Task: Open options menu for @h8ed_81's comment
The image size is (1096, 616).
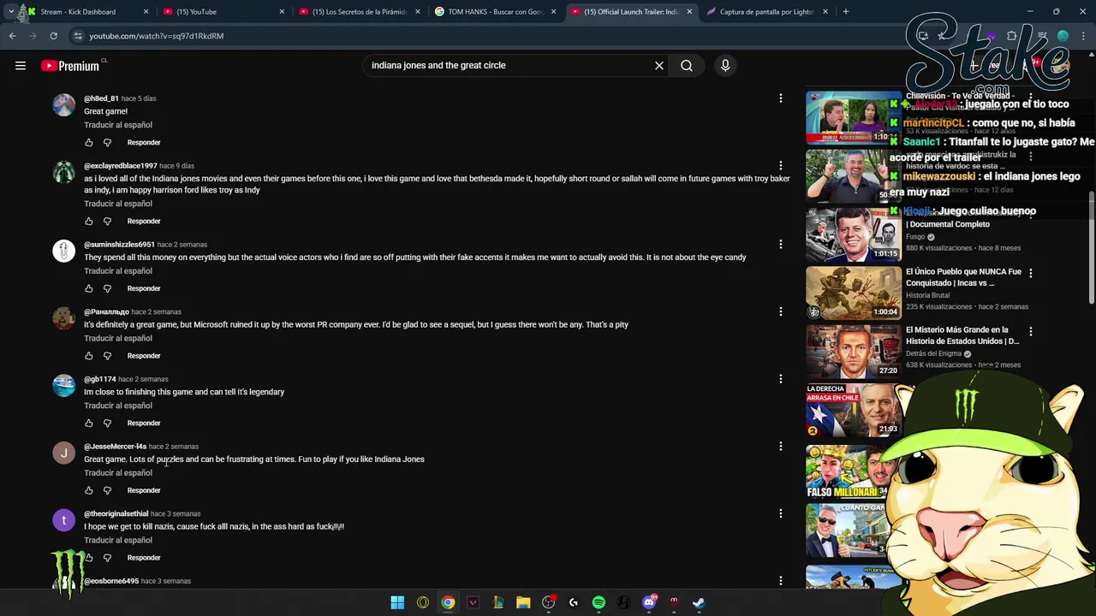Action: tap(781, 98)
